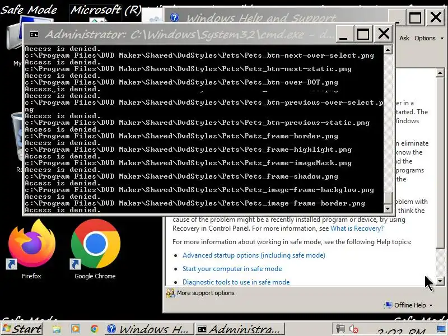
Task: Switch to the Administrator cmd taskbar button
Action: (240, 329)
